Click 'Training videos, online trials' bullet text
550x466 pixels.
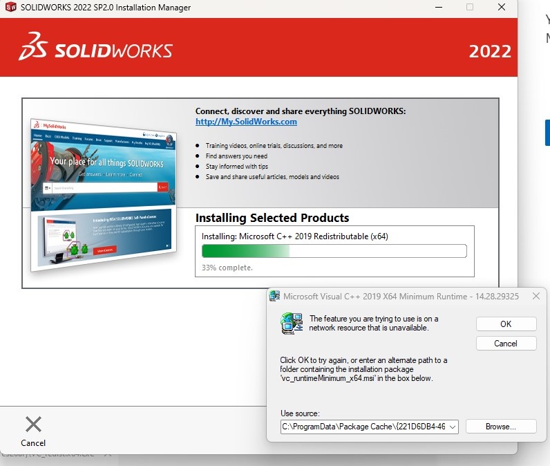(x=274, y=146)
